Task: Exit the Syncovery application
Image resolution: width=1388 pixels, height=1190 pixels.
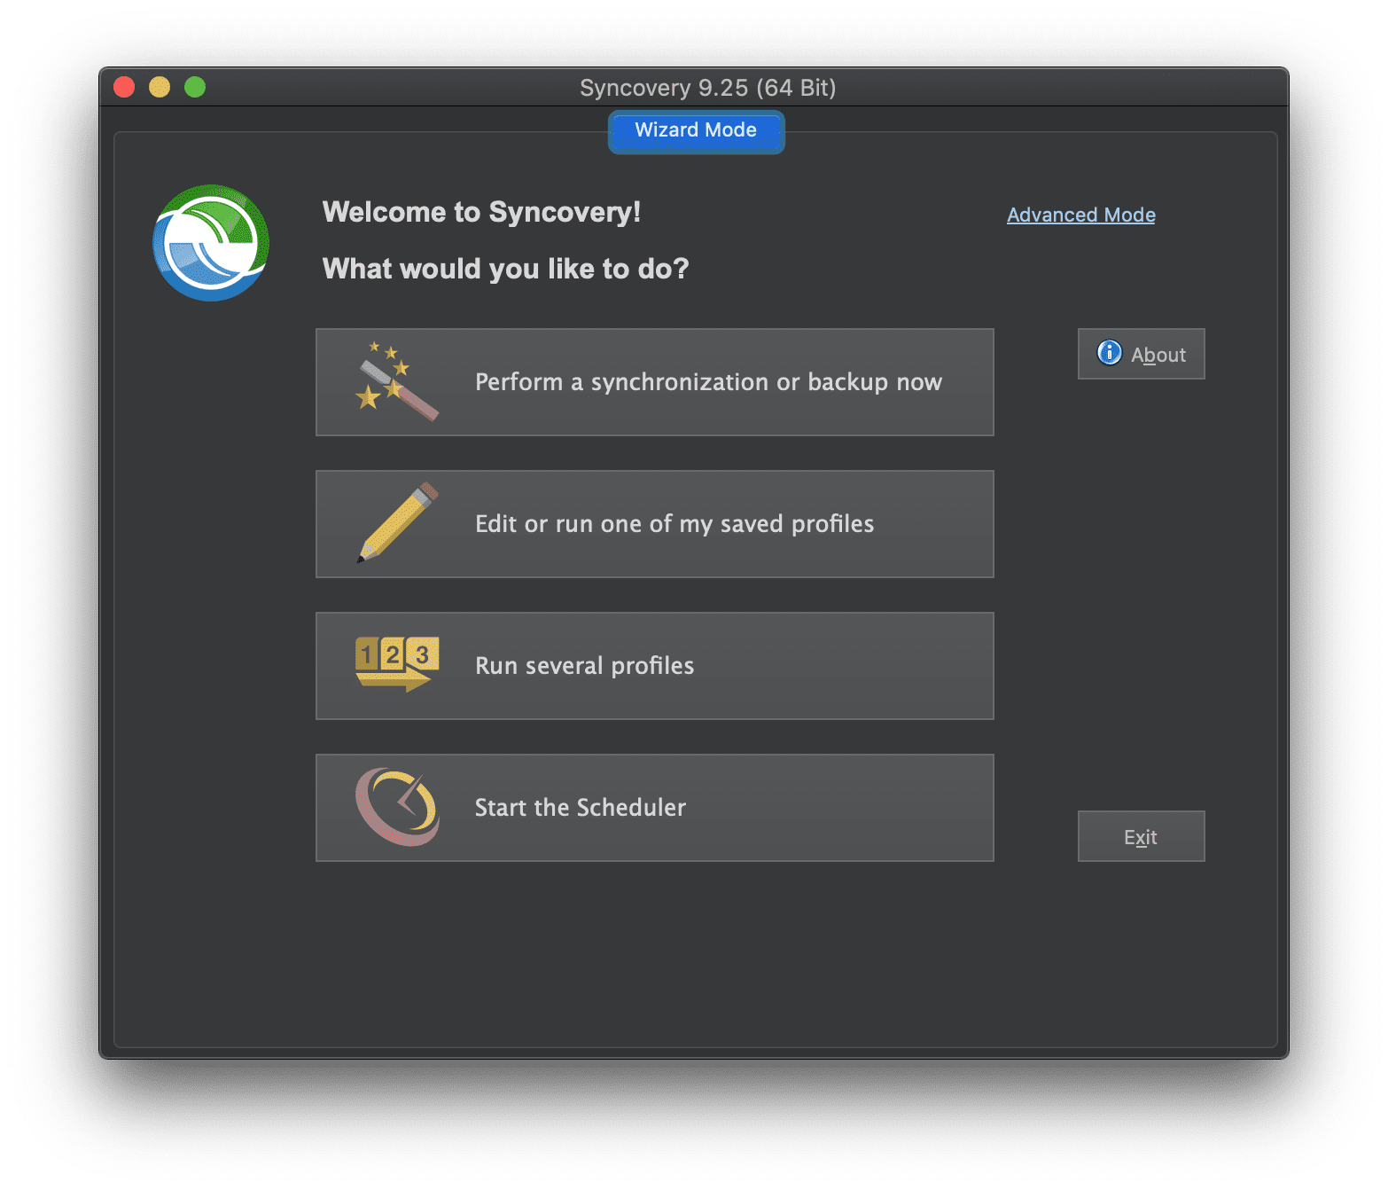Action: tap(1141, 836)
